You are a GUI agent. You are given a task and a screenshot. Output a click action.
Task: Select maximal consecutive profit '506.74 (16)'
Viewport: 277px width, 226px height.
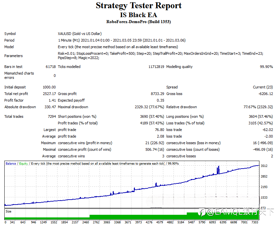click(x=155, y=149)
